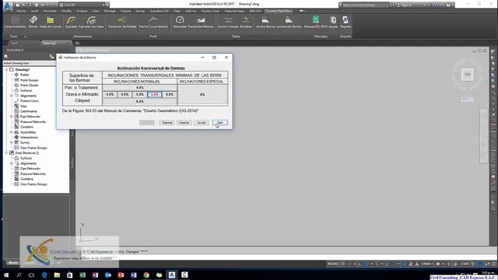Select Catchments in the Prospector tree

click(29, 111)
